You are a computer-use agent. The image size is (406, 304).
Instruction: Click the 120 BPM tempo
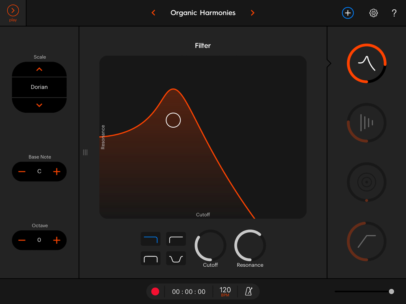[225, 291]
